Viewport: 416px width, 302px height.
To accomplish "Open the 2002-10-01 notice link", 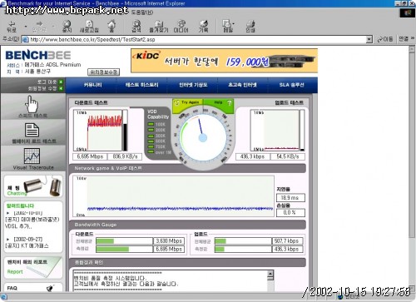I will coord(32,220).
